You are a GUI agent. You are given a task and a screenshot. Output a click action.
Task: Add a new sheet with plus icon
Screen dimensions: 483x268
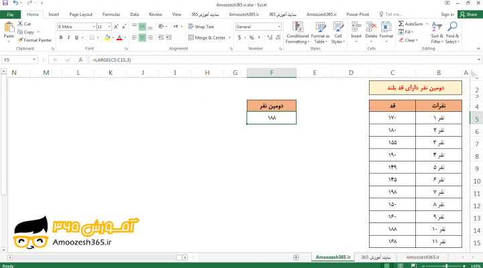click(x=296, y=257)
